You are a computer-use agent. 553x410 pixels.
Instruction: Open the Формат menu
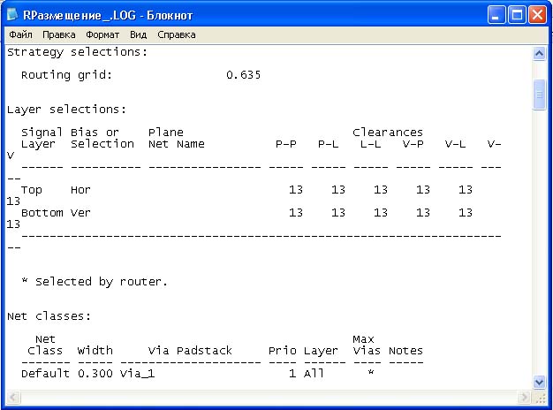pos(102,34)
